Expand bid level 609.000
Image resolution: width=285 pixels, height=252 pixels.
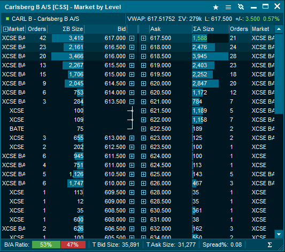pos(132,201)
